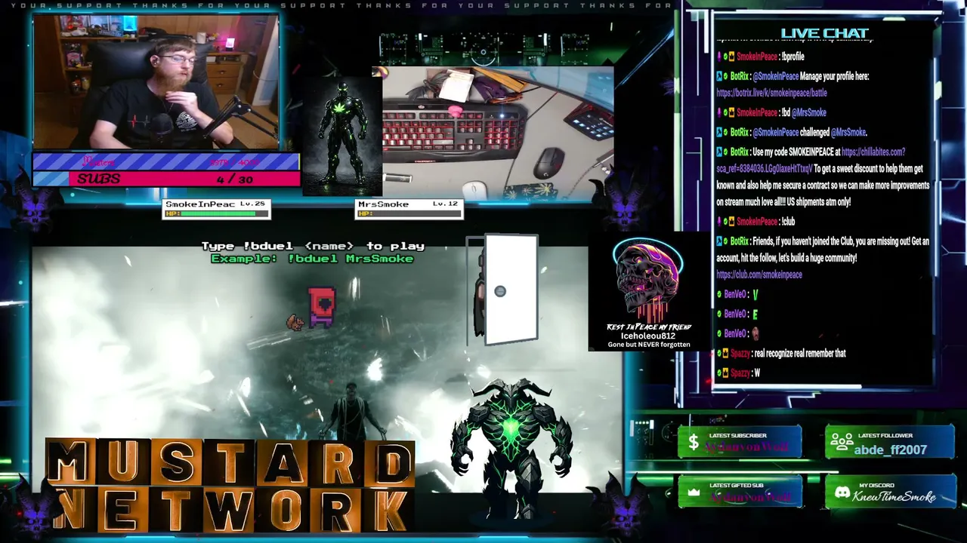Click the crown badge on the "!club" message
The image size is (967, 543).
tap(731, 222)
